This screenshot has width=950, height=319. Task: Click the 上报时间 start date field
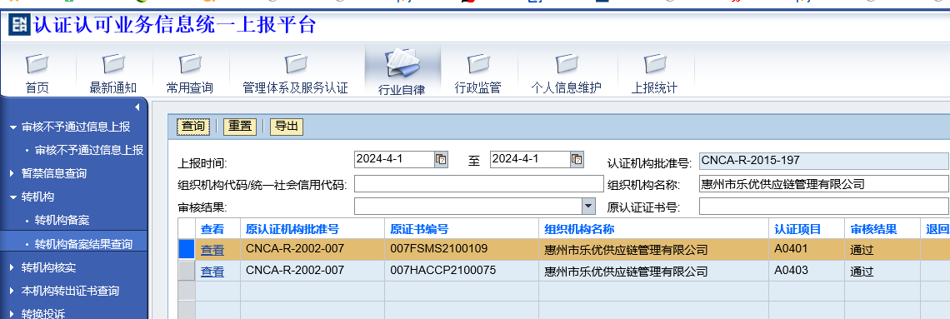(394, 160)
